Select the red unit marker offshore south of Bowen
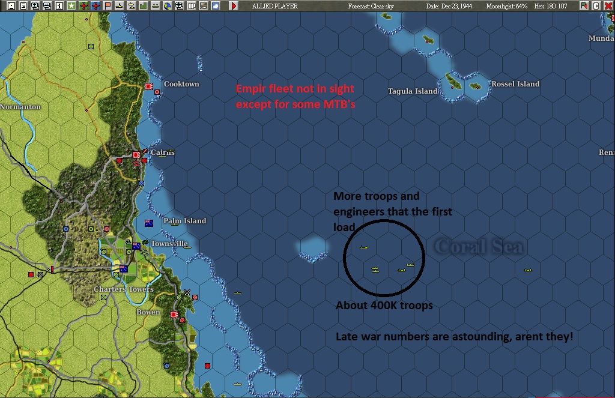 207,366
